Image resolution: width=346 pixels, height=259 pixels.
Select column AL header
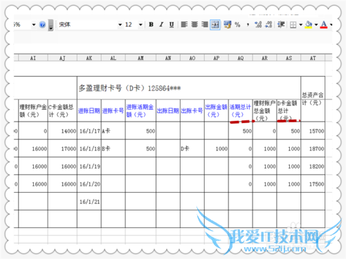click(x=113, y=58)
